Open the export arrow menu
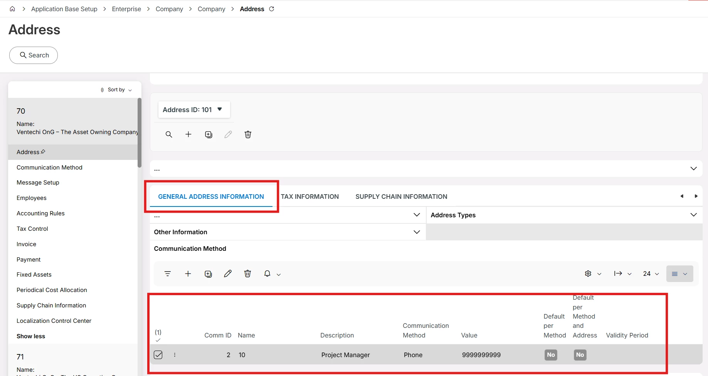Screen dimensions: 708x376 (623, 274)
